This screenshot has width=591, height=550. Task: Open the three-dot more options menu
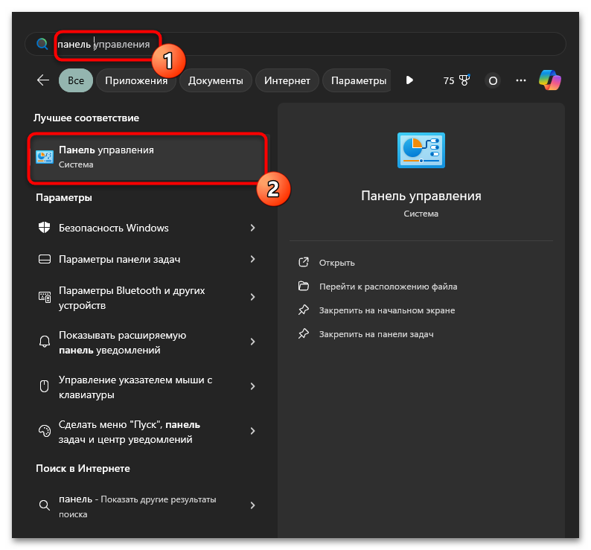(521, 80)
